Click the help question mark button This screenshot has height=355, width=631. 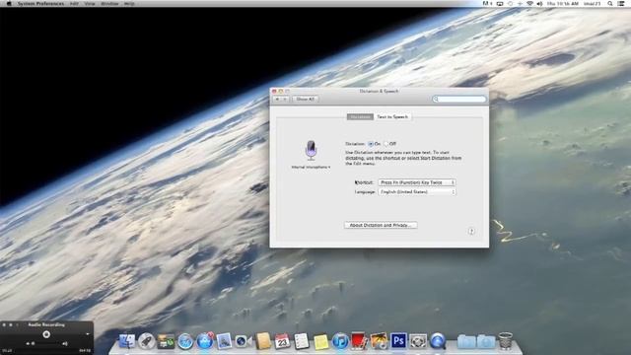(x=471, y=231)
